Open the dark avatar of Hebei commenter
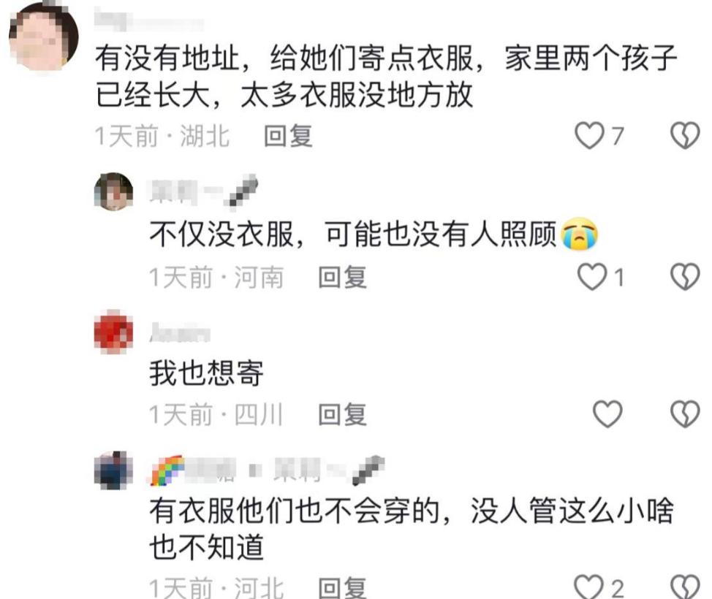 113,470
